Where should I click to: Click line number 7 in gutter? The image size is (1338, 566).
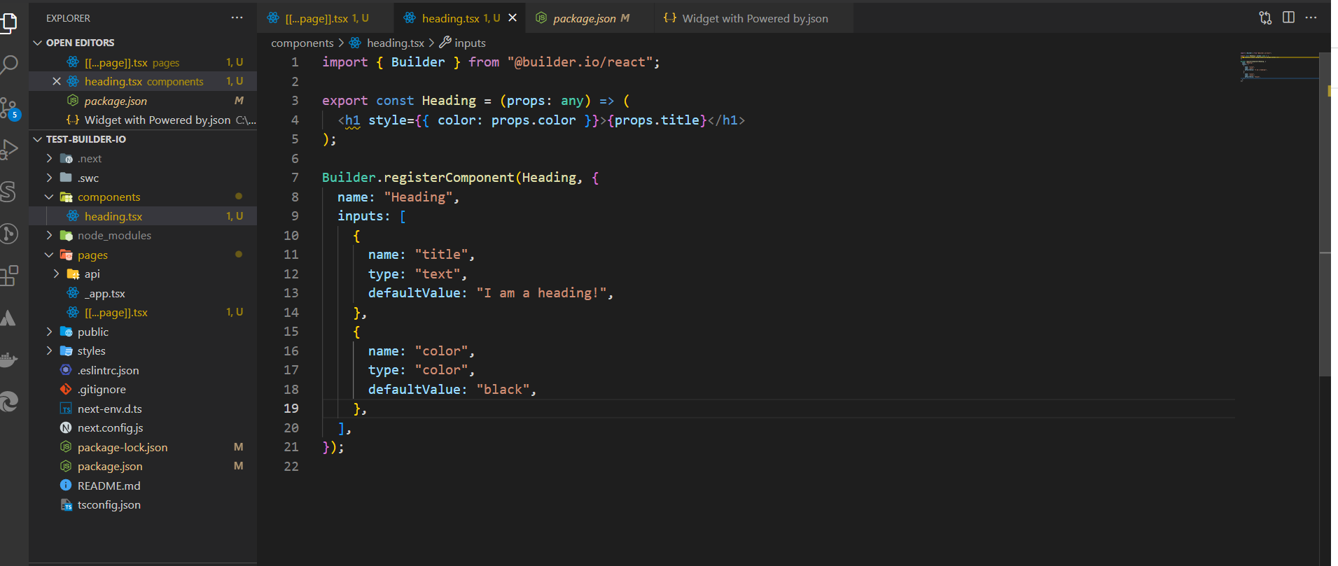point(295,178)
